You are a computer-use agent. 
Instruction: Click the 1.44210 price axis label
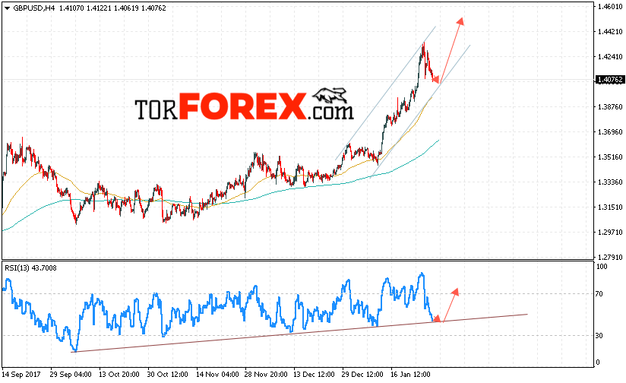610,32
